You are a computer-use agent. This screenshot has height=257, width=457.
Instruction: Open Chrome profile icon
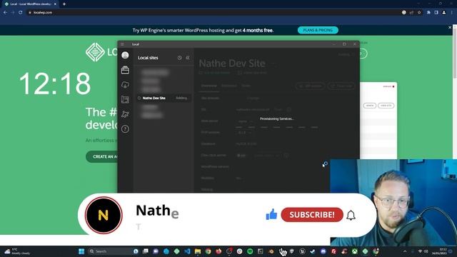(444, 13)
